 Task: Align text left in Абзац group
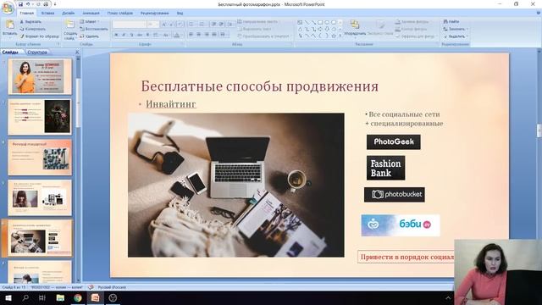coord(191,35)
